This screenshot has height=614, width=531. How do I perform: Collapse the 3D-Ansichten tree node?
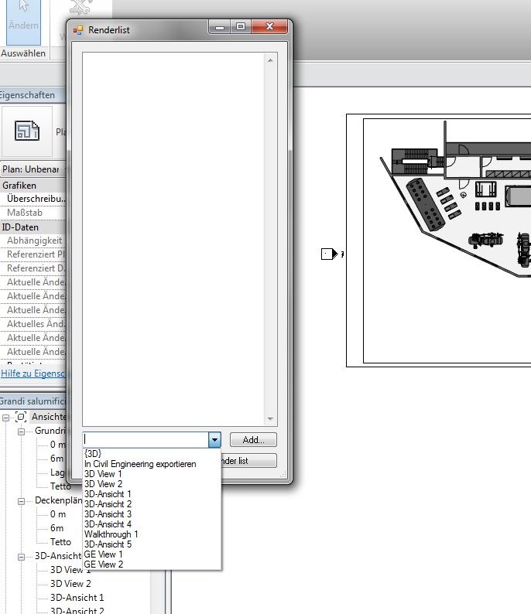[21, 557]
